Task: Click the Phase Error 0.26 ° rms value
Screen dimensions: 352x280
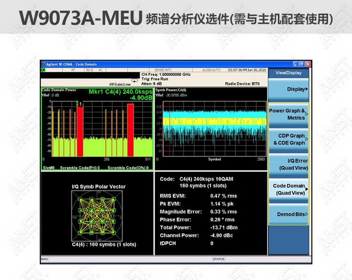Action: click(222, 219)
